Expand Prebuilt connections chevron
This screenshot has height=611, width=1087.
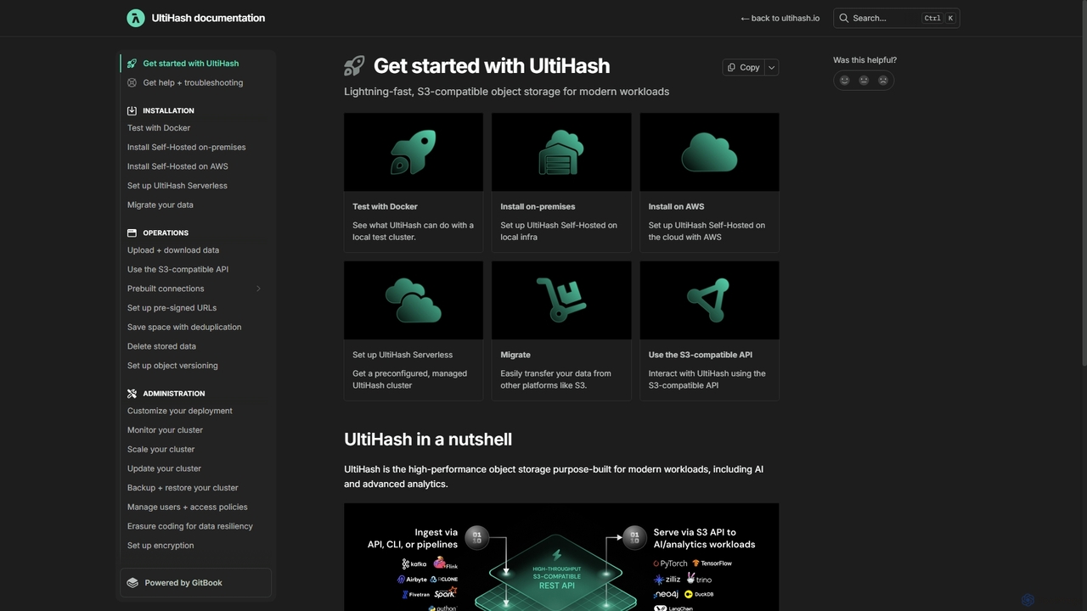point(258,289)
